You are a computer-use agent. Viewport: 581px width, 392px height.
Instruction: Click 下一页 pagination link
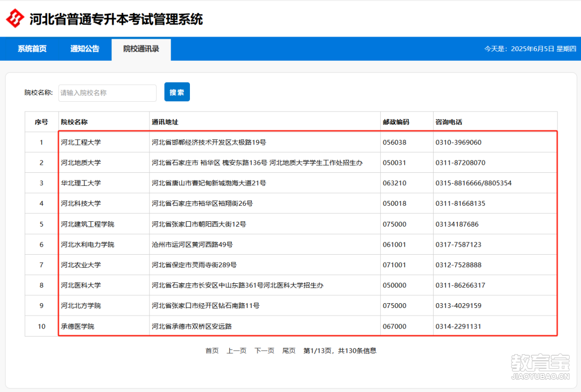pyautogui.click(x=264, y=351)
